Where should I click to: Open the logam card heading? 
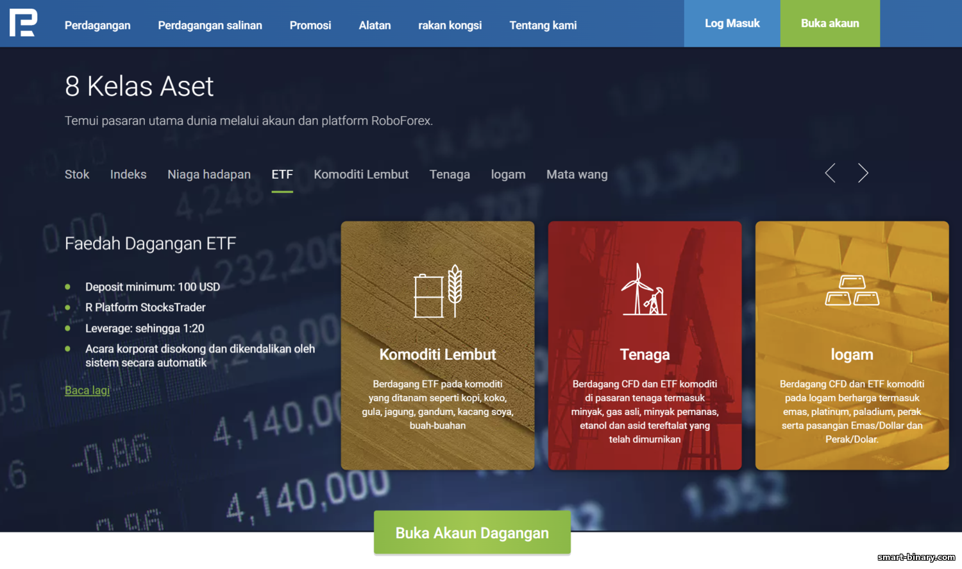tap(852, 355)
